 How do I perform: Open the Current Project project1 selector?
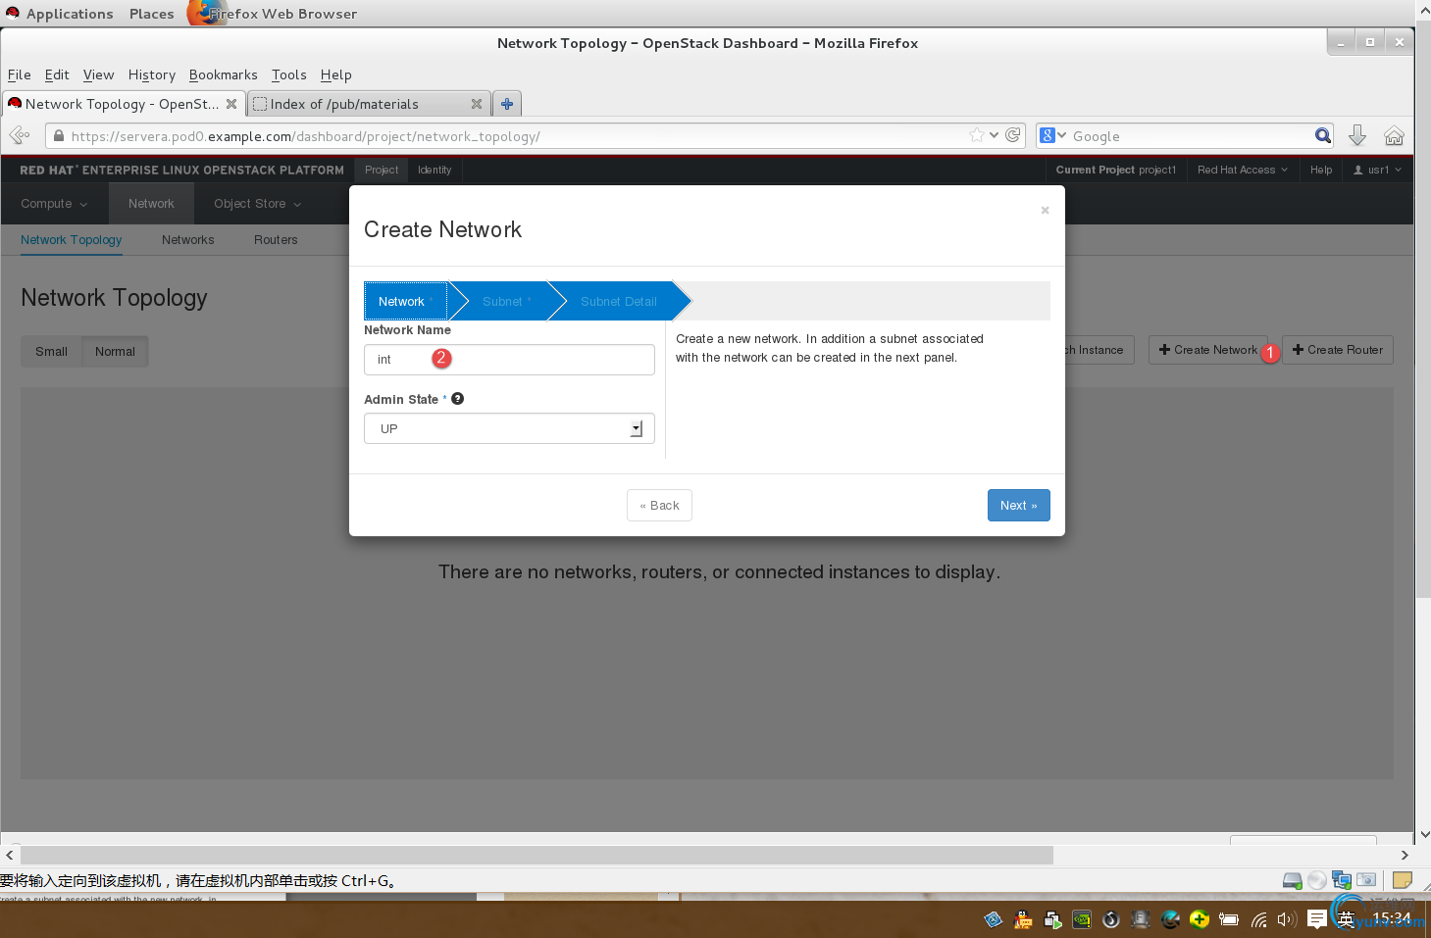pyautogui.click(x=1115, y=170)
